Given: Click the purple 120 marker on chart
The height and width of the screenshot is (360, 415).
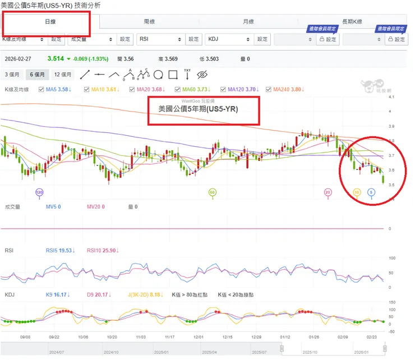Looking at the screenshot, I should tap(39, 192).
